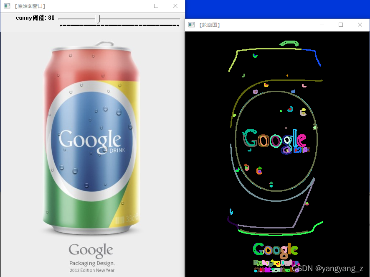Click the green pull-tab contour in 轮廓图
Screen dimensions: 370x277
[x=289, y=43]
